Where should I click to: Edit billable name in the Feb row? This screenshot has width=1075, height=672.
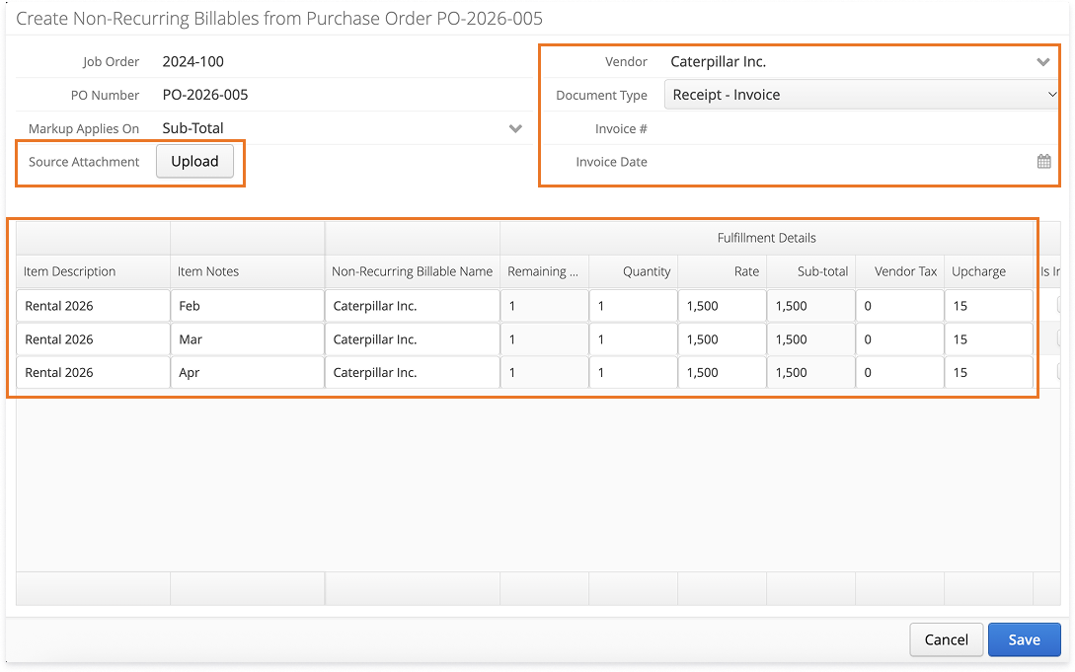(412, 306)
